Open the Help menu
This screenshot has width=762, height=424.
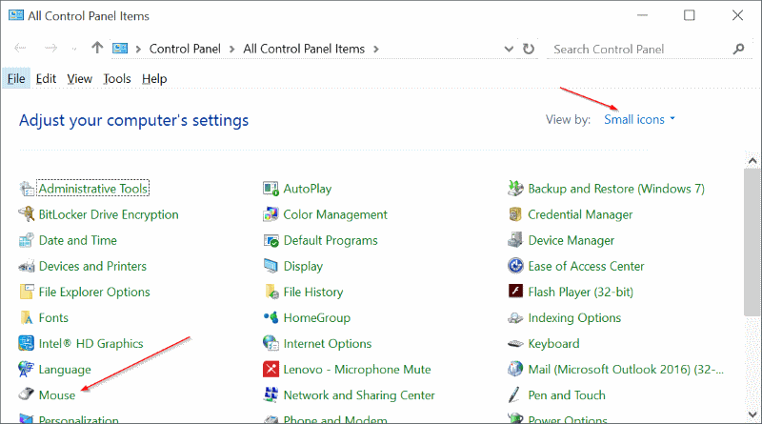coord(154,79)
